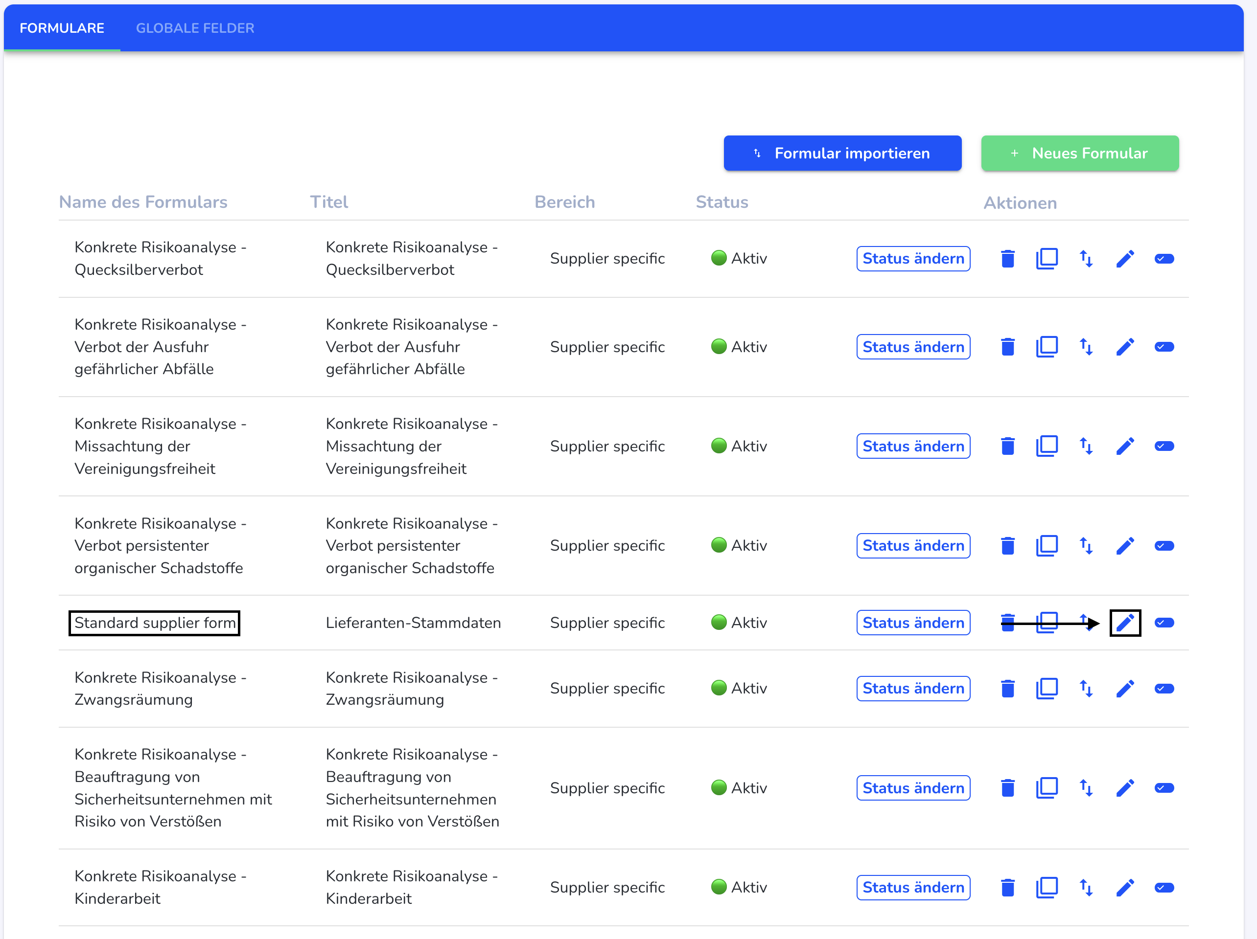This screenshot has width=1257, height=939.
Task: Click the Bereich column header
Action: tap(565, 202)
